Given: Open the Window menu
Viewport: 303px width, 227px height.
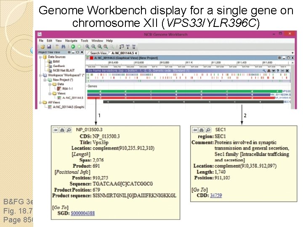Looking at the screenshot, I should [97, 41].
